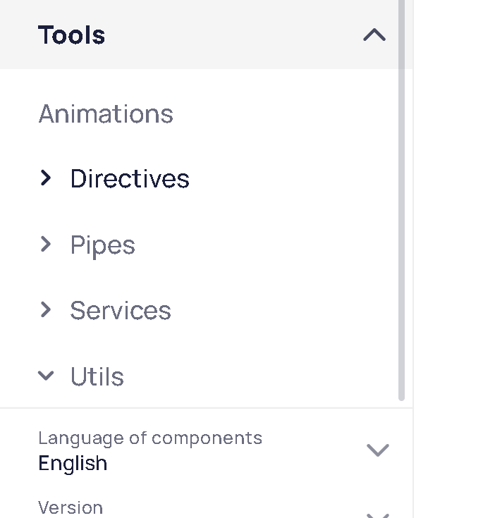Click the selected 'English' language value
This screenshot has width=495, height=518.
coord(73,463)
